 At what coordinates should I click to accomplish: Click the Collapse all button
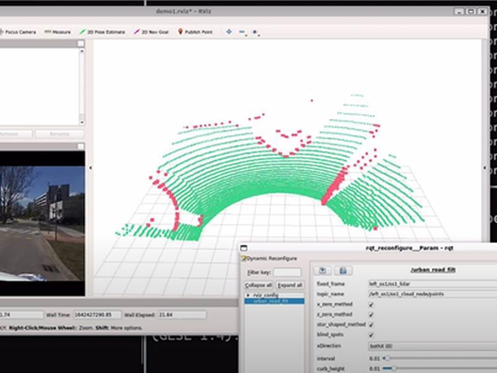259,285
